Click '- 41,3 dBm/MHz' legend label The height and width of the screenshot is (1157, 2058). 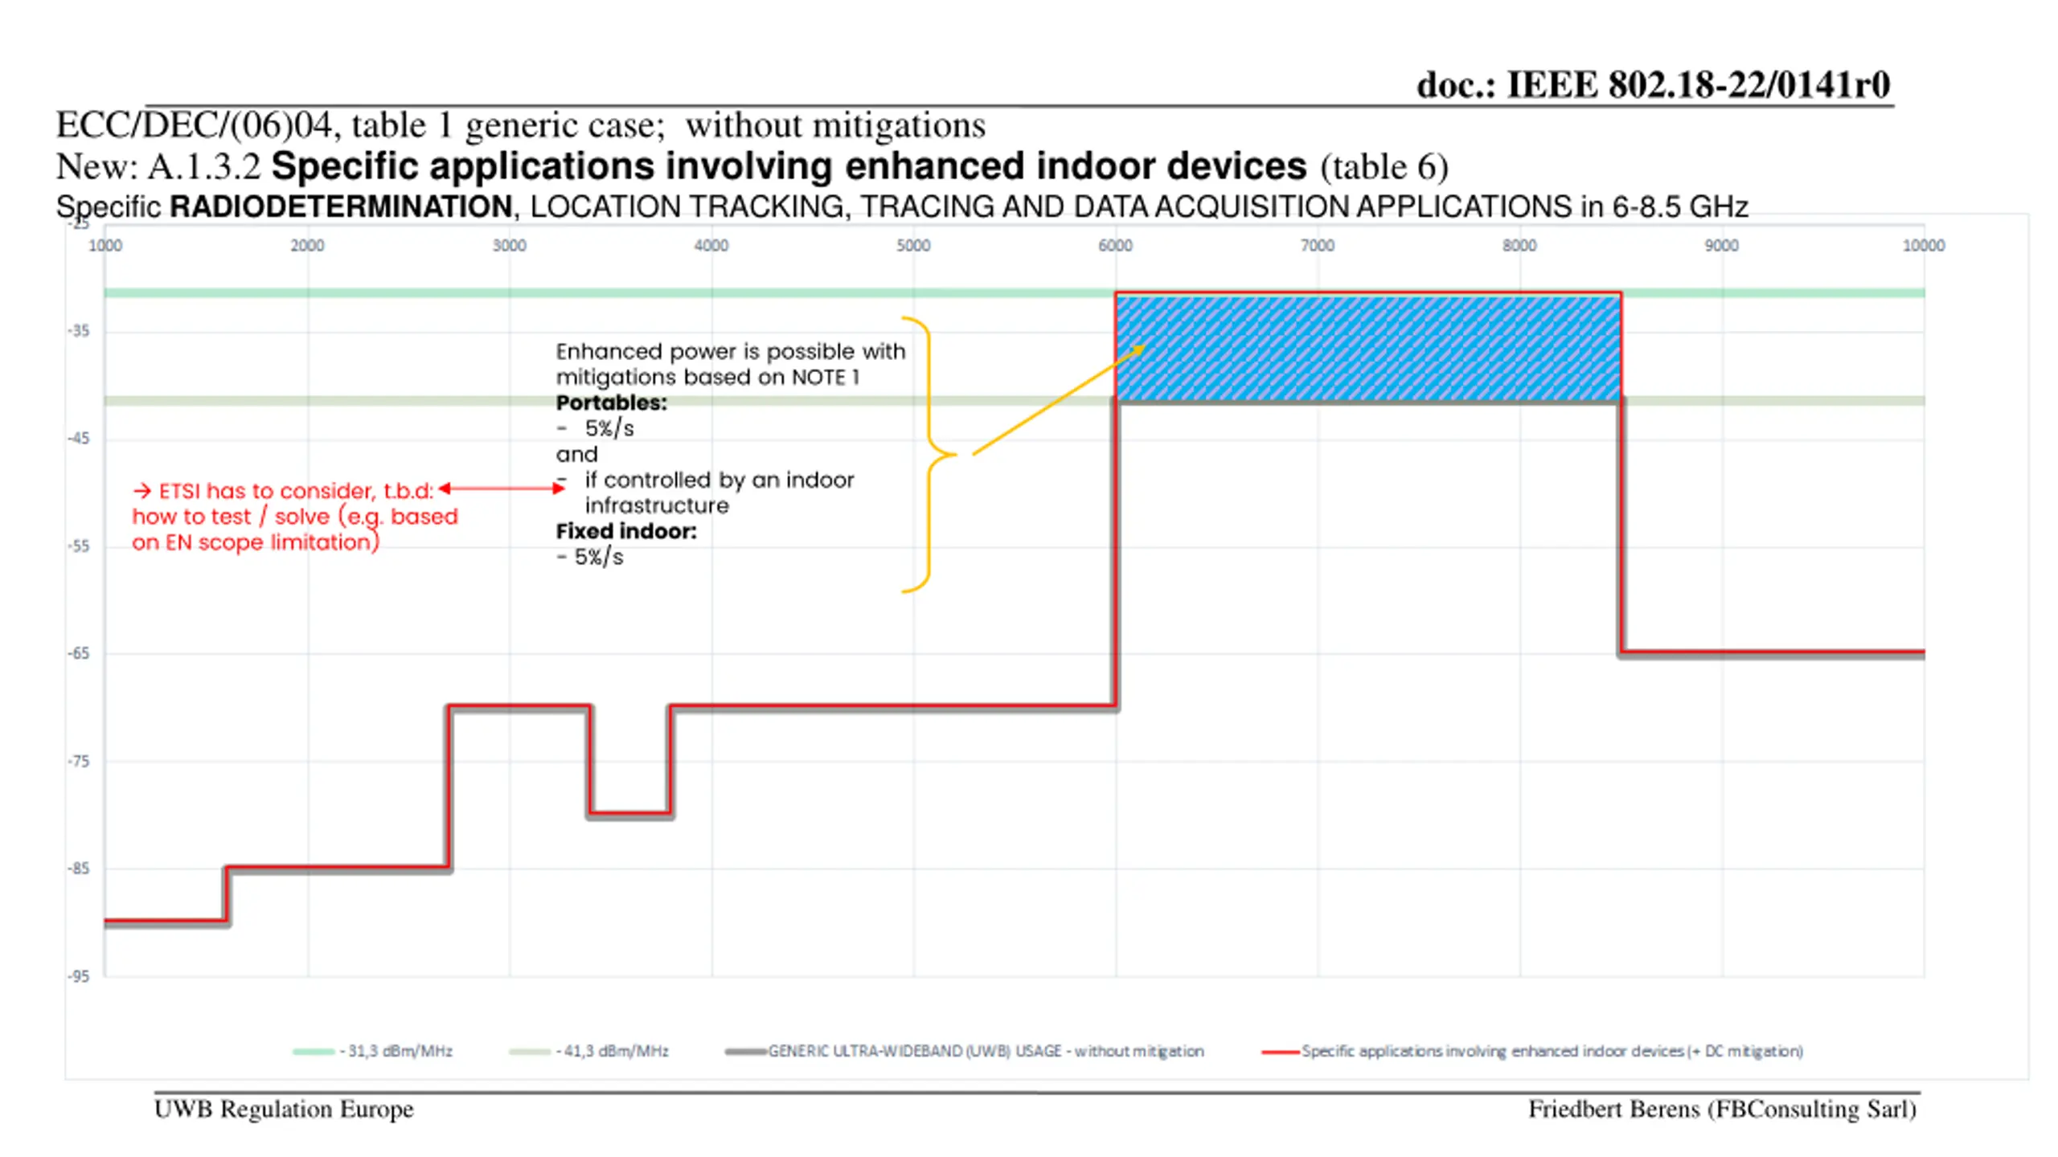click(x=613, y=1051)
